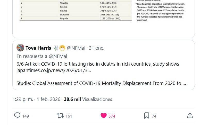Click the @NFMai handle beside Tove Harris
Screen dimensions: 200x125
(76, 48)
